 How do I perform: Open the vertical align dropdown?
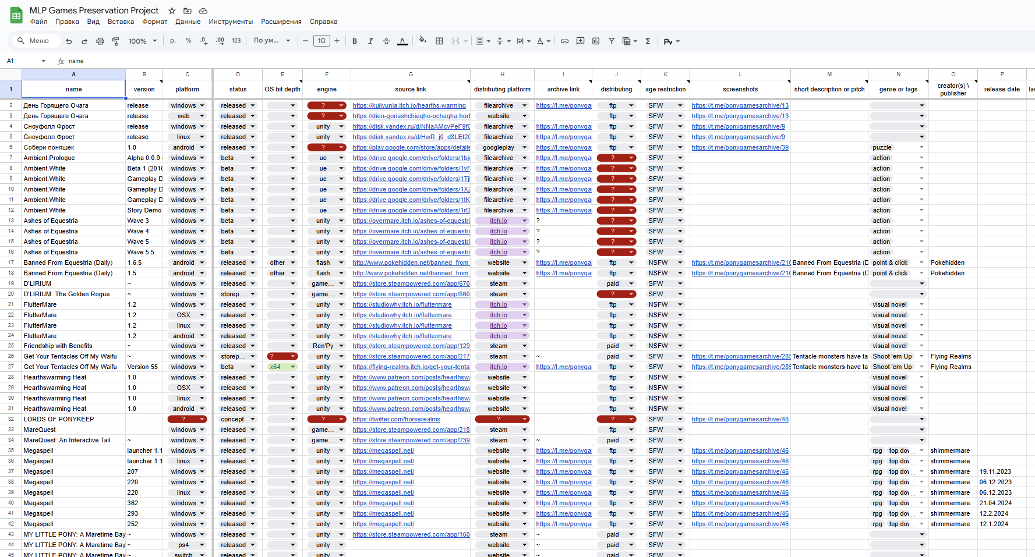pyautogui.click(x=503, y=41)
